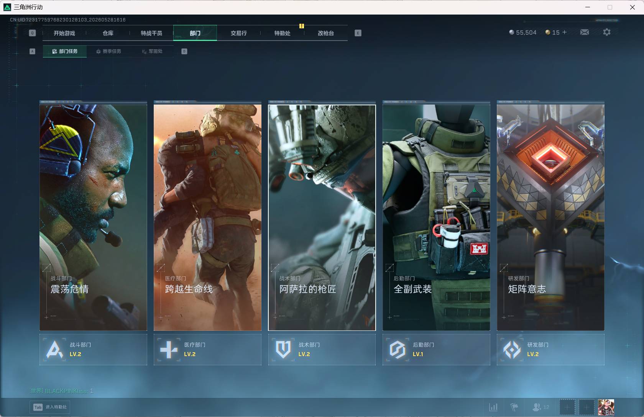Select the 部门 tab

(x=195, y=33)
